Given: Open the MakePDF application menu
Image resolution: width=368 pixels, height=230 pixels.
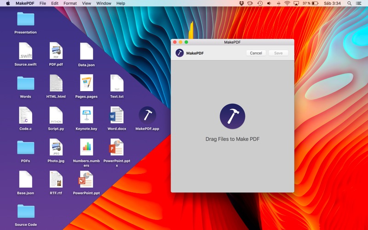Looking at the screenshot, I should pos(25,3).
